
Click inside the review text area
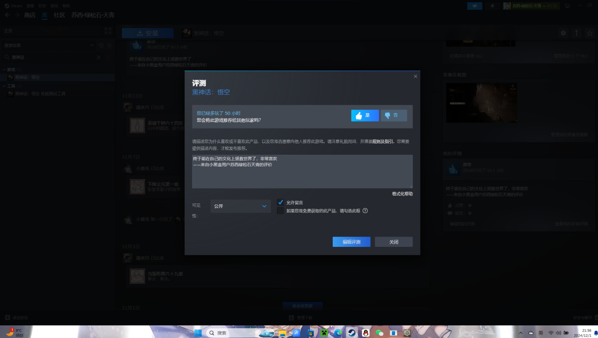[x=302, y=172]
